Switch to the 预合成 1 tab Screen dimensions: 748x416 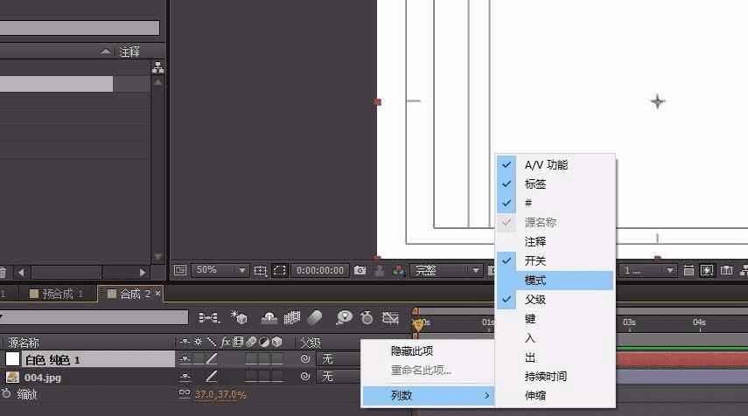[56, 294]
